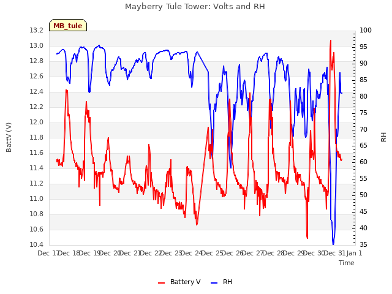The height and width of the screenshot is (294, 392).
Task: Click the Dec 17 date label
Action: click(x=48, y=253)
